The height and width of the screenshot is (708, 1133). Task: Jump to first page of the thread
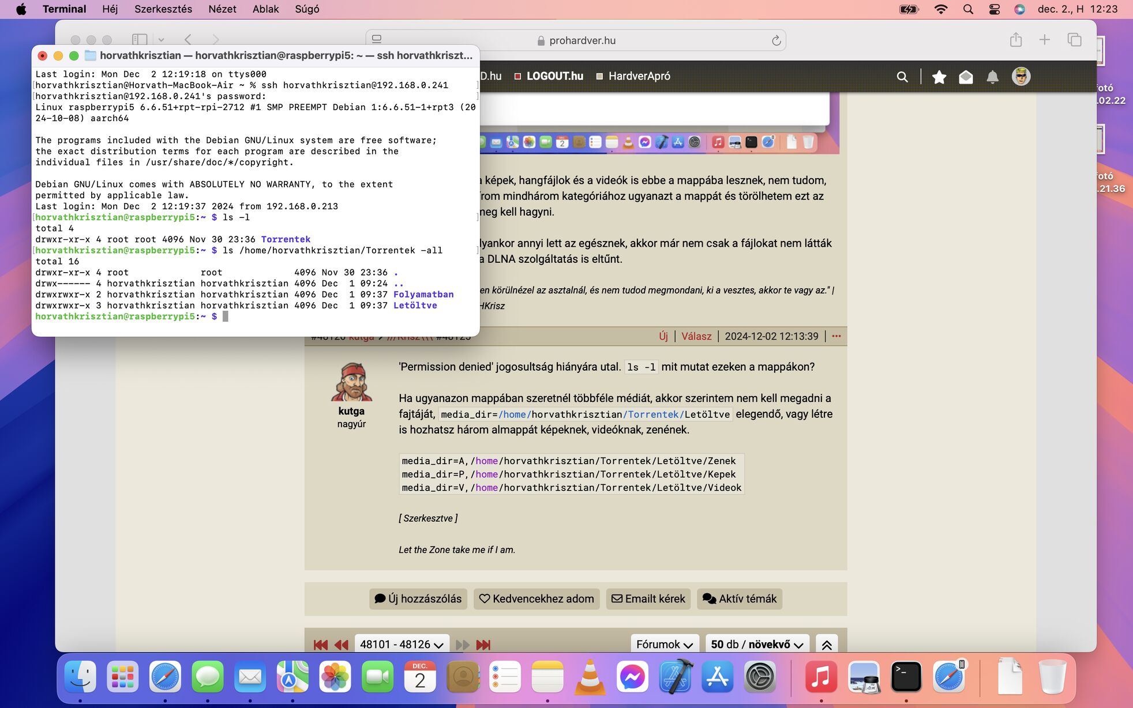(321, 645)
